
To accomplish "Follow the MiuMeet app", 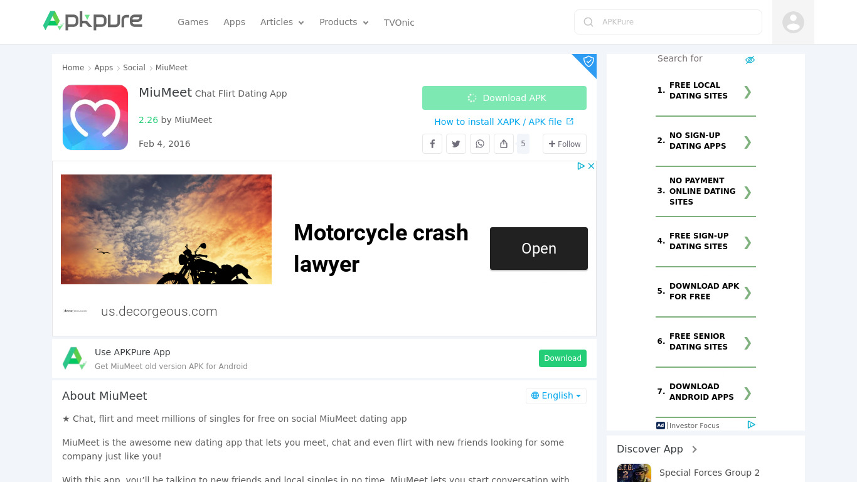I will tap(565, 144).
